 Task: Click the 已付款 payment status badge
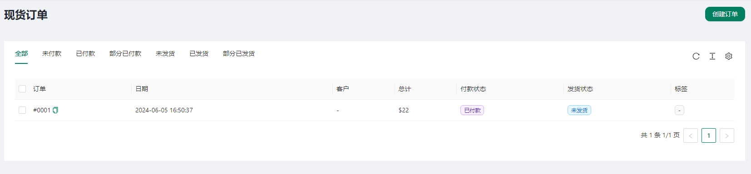pyautogui.click(x=472, y=110)
